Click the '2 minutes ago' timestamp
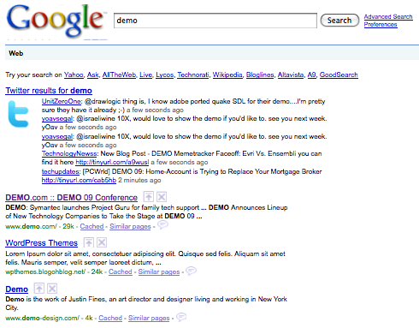The image size is (419, 328). [139, 181]
